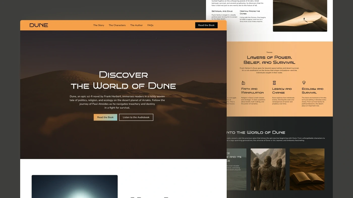Image resolution: width=353 pixels, height=198 pixels.
Task: Select the Discover the World of Dune heading
Action: 123,80
